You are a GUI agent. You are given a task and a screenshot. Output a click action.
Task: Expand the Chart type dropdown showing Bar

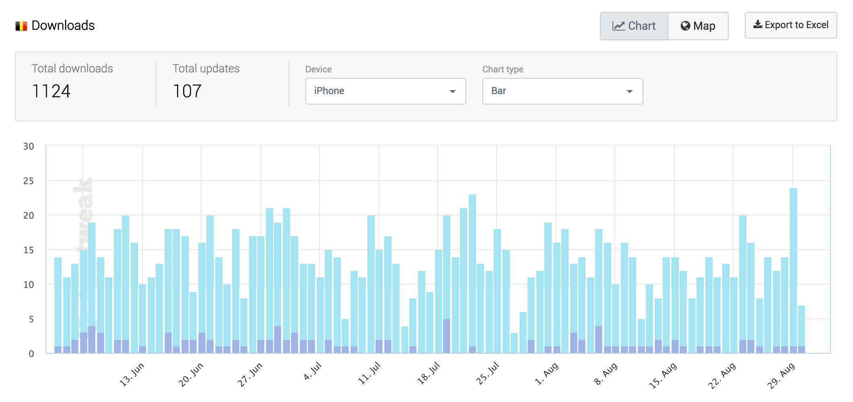point(562,91)
